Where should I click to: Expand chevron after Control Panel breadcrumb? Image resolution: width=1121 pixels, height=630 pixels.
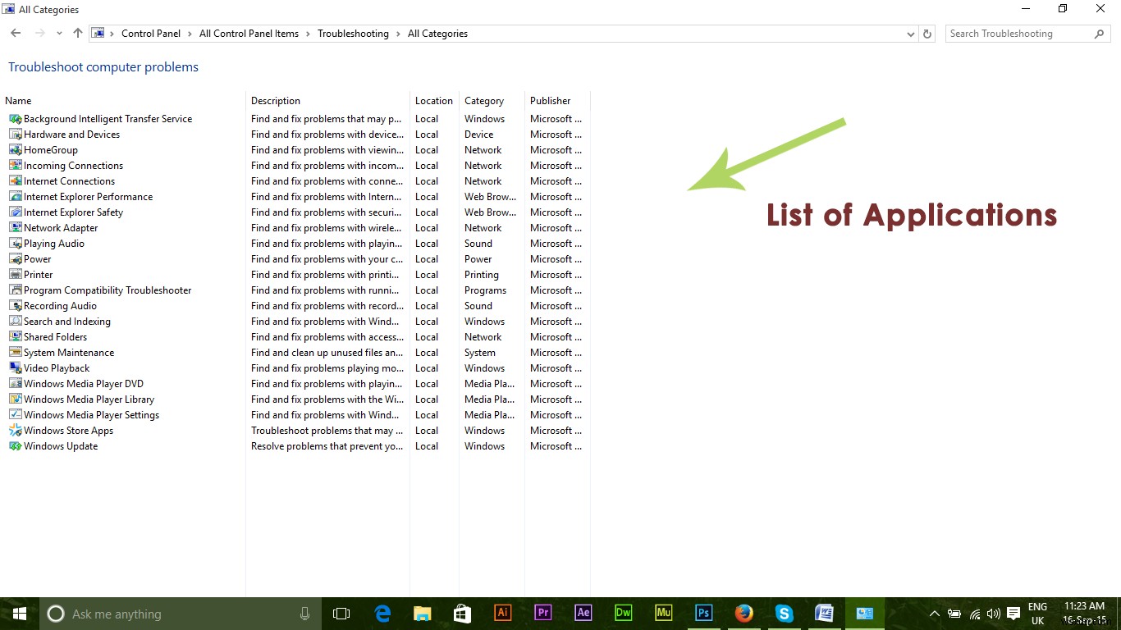coord(190,34)
